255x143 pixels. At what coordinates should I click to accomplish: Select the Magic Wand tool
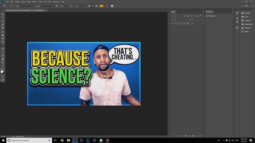(x=3, y=25)
